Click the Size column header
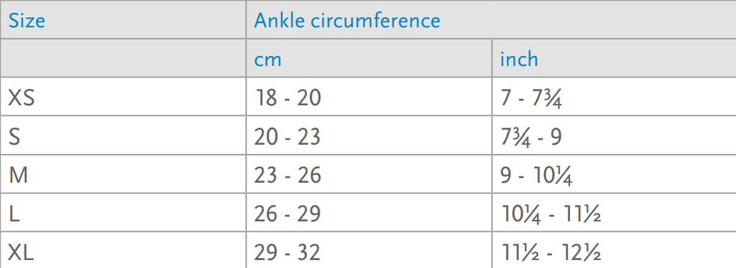Screen dimensions: 736x268 (x=123, y=19)
